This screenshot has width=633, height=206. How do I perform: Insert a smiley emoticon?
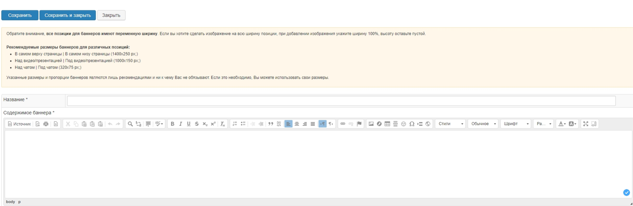tap(404, 124)
